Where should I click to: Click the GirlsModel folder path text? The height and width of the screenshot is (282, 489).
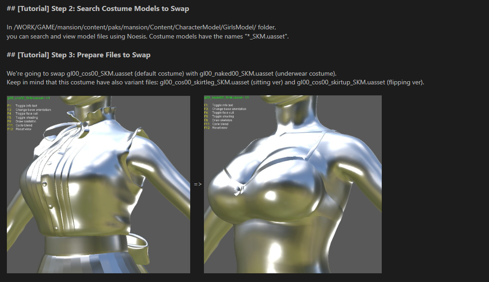tap(135, 27)
